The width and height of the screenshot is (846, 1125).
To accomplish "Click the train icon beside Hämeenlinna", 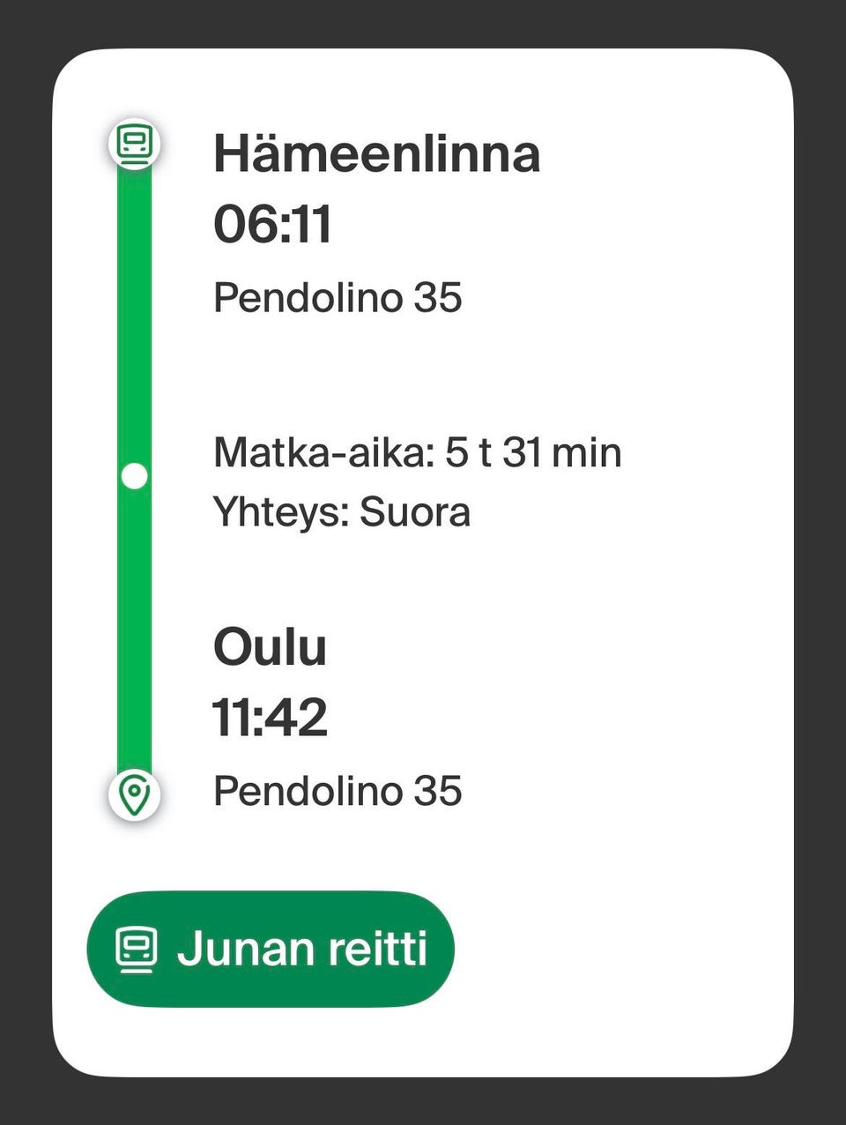I will (x=135, y=143).
